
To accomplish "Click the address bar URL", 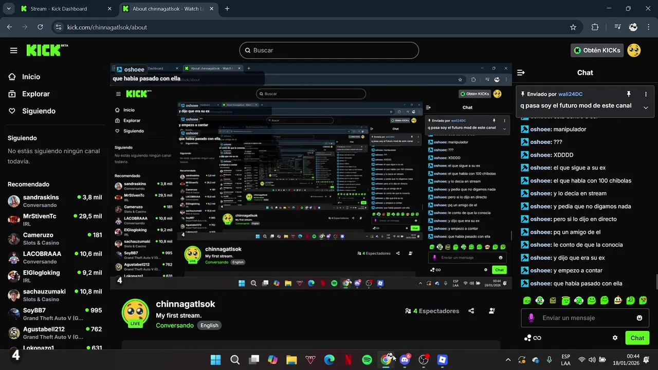I will point(107,27).
